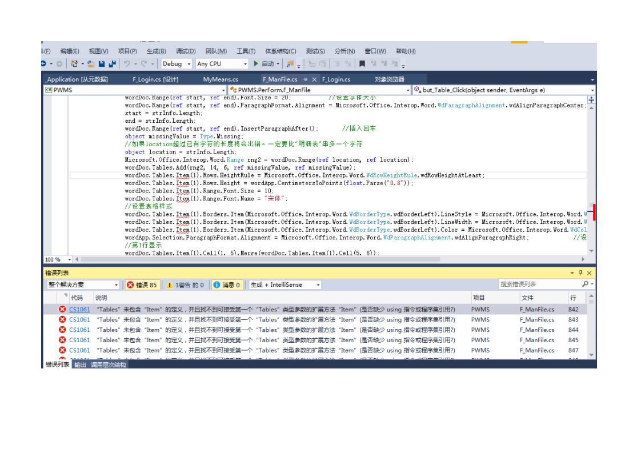Switch to the 调用层次结构 bottom tab
Screen dimensions: 641x453
109,364
